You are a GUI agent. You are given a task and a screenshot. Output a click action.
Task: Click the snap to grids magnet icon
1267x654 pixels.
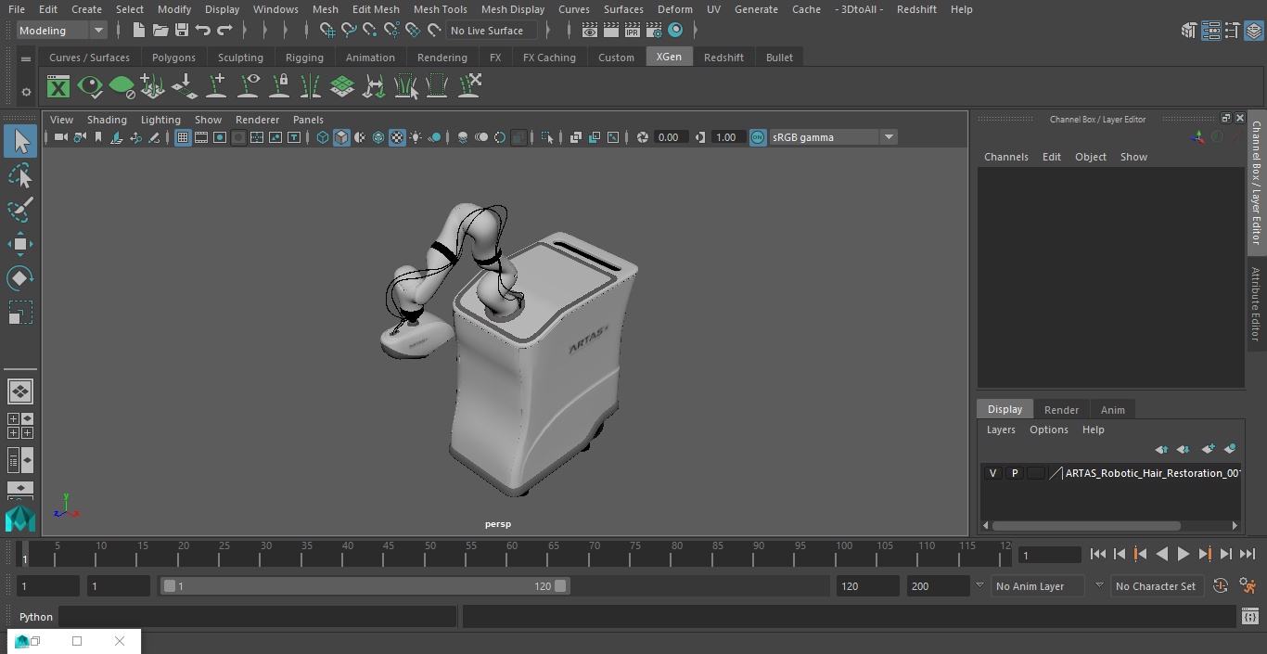click(326, 31)
